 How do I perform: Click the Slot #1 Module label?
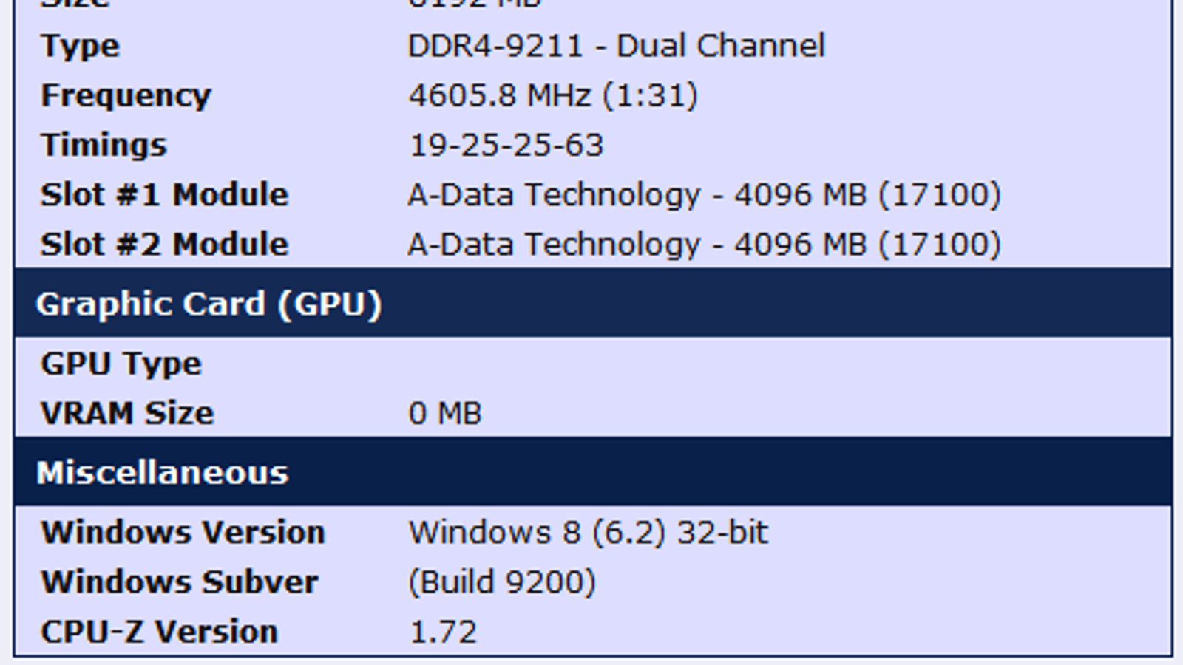[x=164, y=195]
